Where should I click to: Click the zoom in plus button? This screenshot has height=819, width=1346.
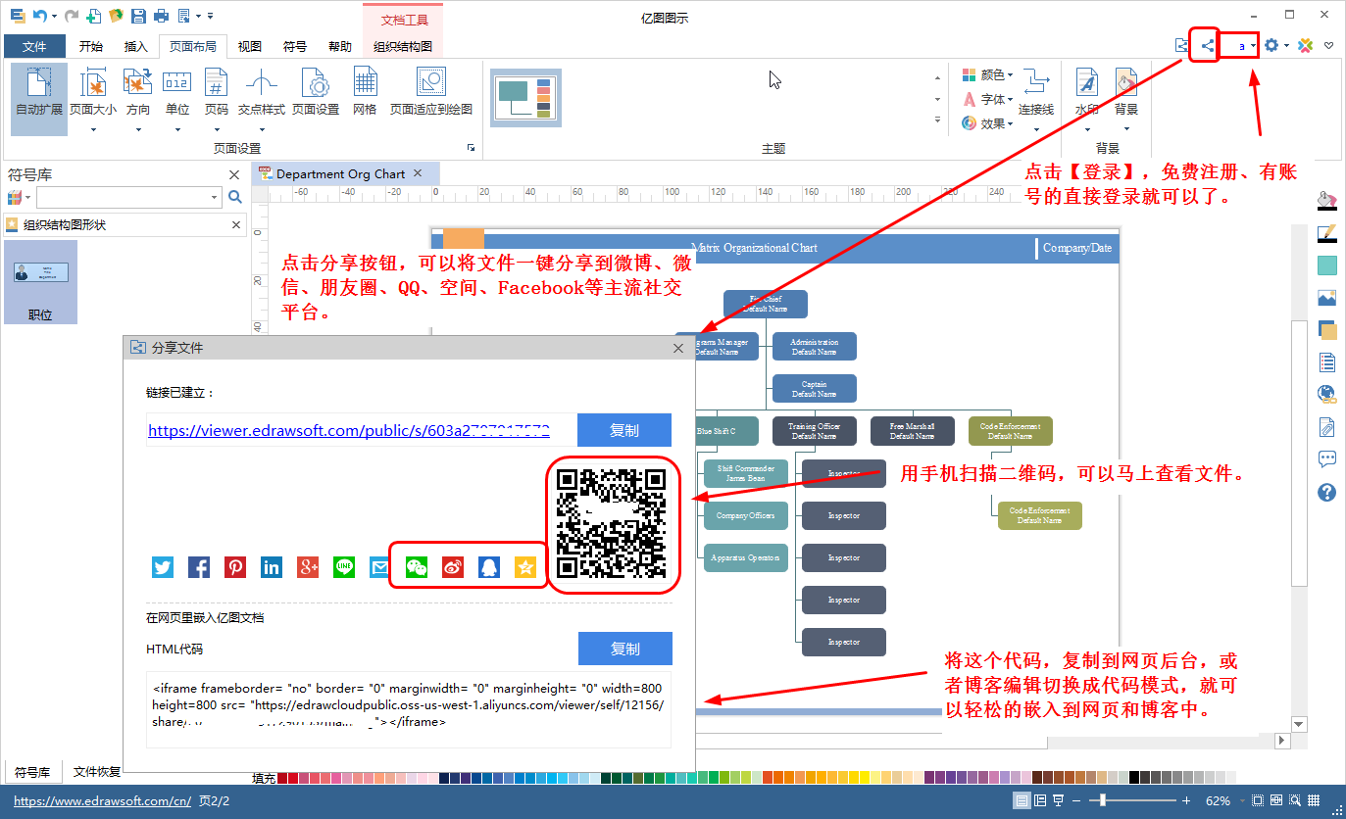click(1186, 800)
